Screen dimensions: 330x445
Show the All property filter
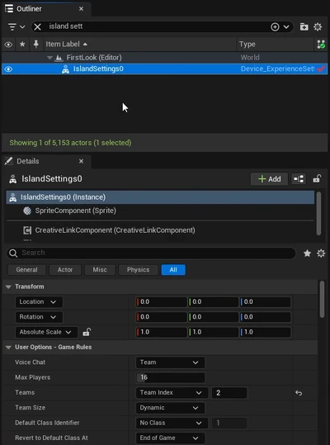(173, 270)
